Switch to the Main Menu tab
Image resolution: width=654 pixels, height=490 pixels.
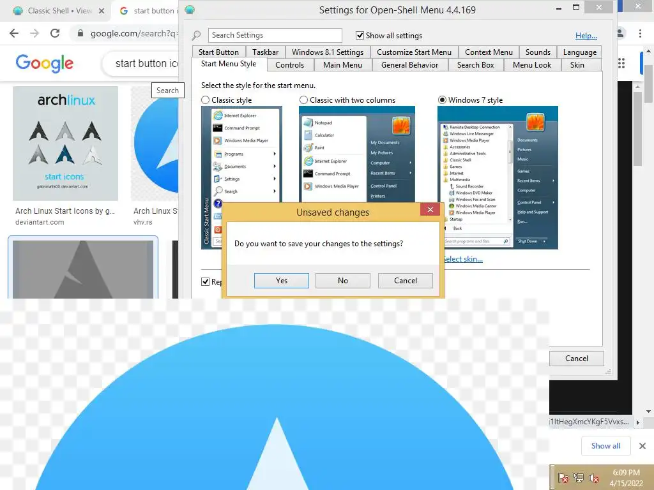342,65
